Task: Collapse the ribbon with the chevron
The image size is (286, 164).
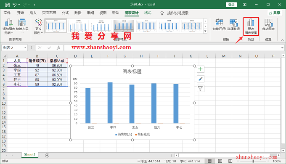Action: pyautogui.click(x=282, y=40)
